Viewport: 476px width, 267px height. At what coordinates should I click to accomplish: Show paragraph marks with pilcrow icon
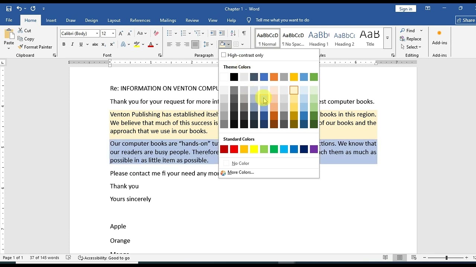(244, 33)
